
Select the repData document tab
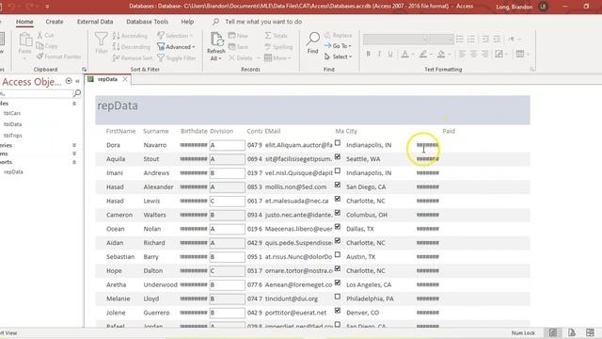click(107, 79)
